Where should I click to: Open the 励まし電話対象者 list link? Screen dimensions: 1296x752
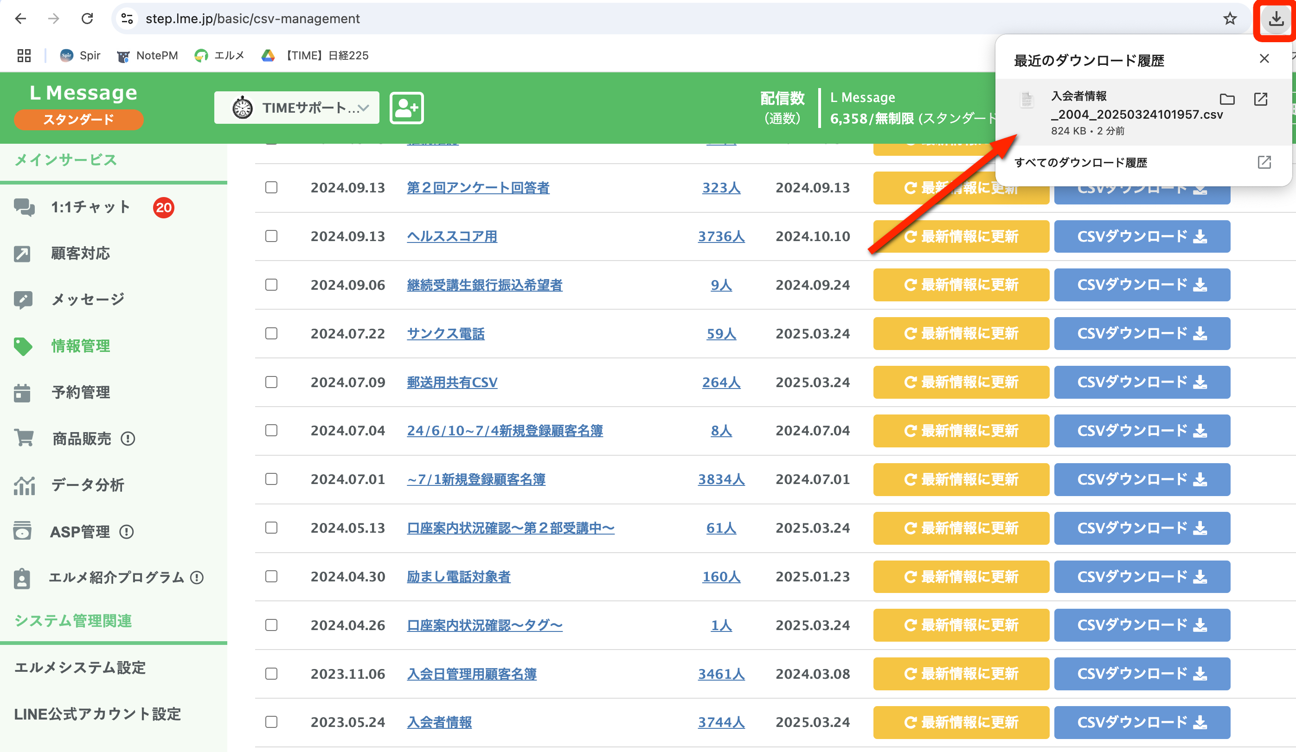458,577
